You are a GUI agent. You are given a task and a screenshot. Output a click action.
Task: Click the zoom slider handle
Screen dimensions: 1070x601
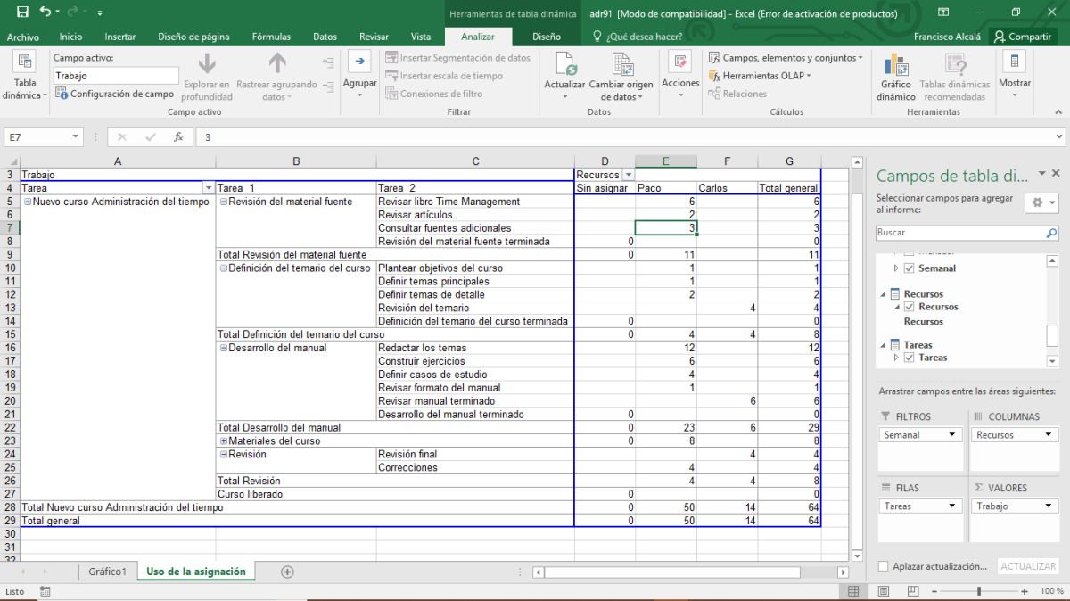point(978,591)
